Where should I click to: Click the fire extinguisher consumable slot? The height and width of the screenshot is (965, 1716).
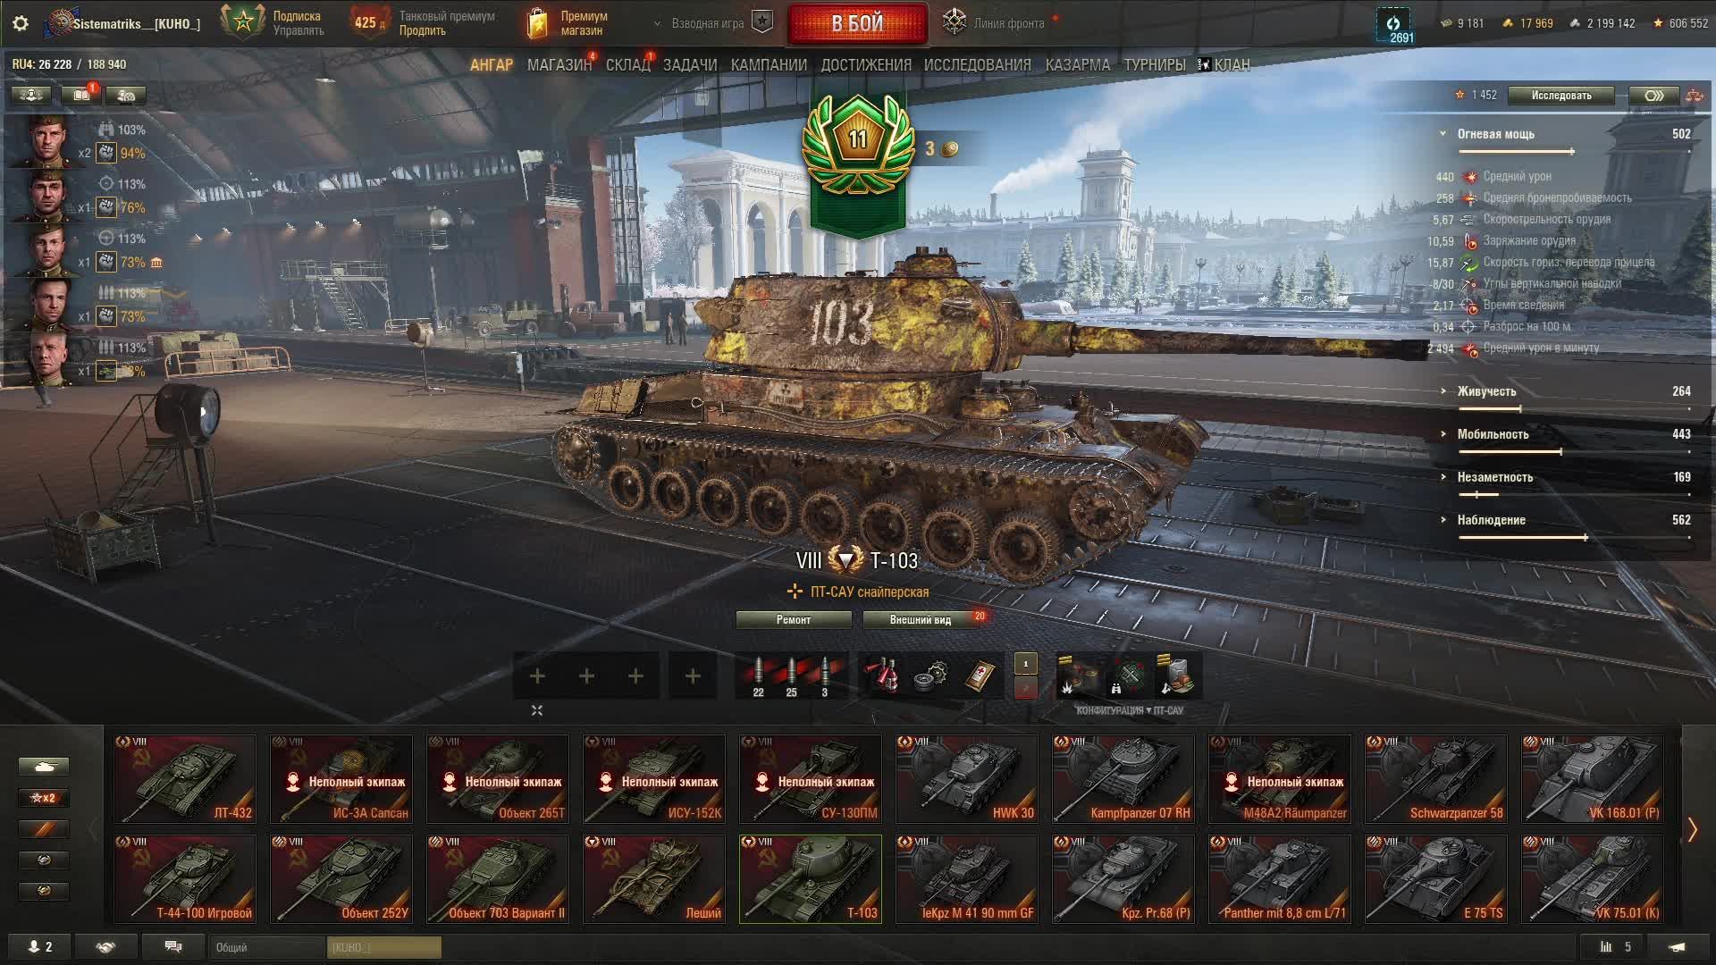(x=882, y=675)
